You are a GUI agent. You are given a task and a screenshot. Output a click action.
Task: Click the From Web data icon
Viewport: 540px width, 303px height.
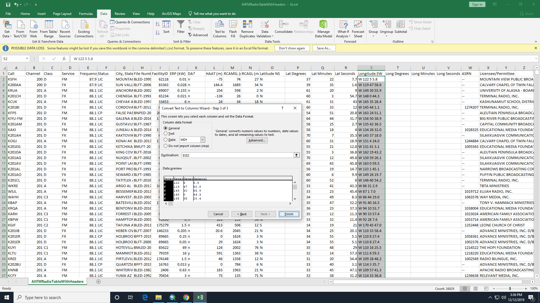pyautogui.click(x=33, y=29)
